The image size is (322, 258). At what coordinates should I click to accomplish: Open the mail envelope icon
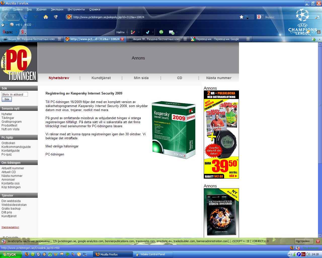[172, 32]
